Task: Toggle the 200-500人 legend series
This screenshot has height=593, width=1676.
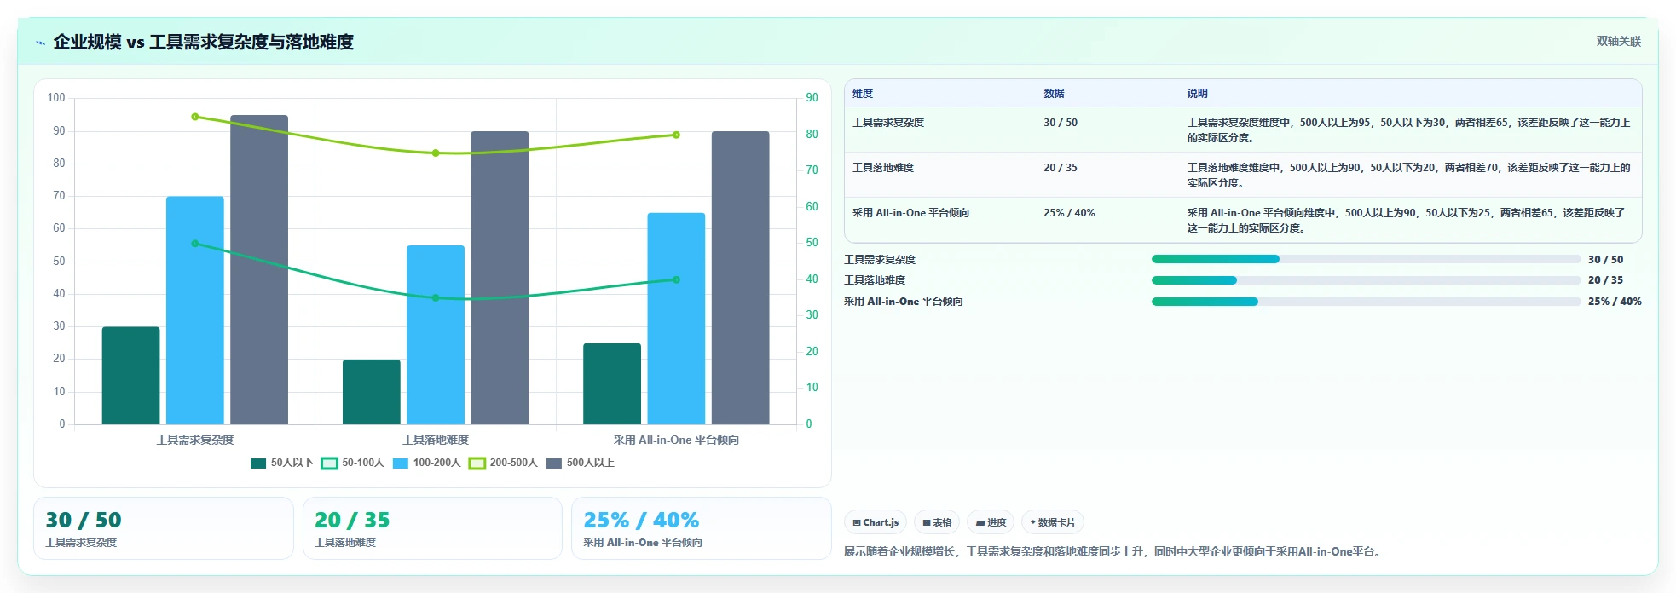Action: 503,463
